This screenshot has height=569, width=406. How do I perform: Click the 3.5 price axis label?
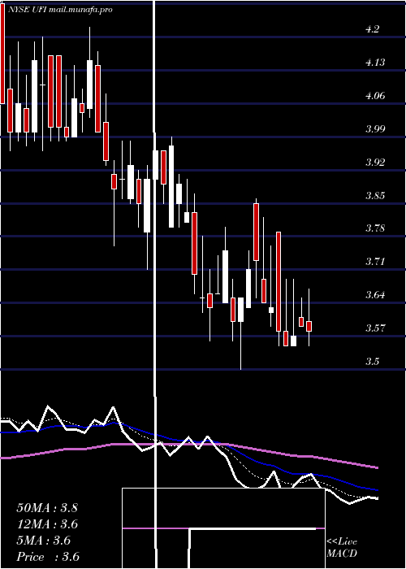372,362
